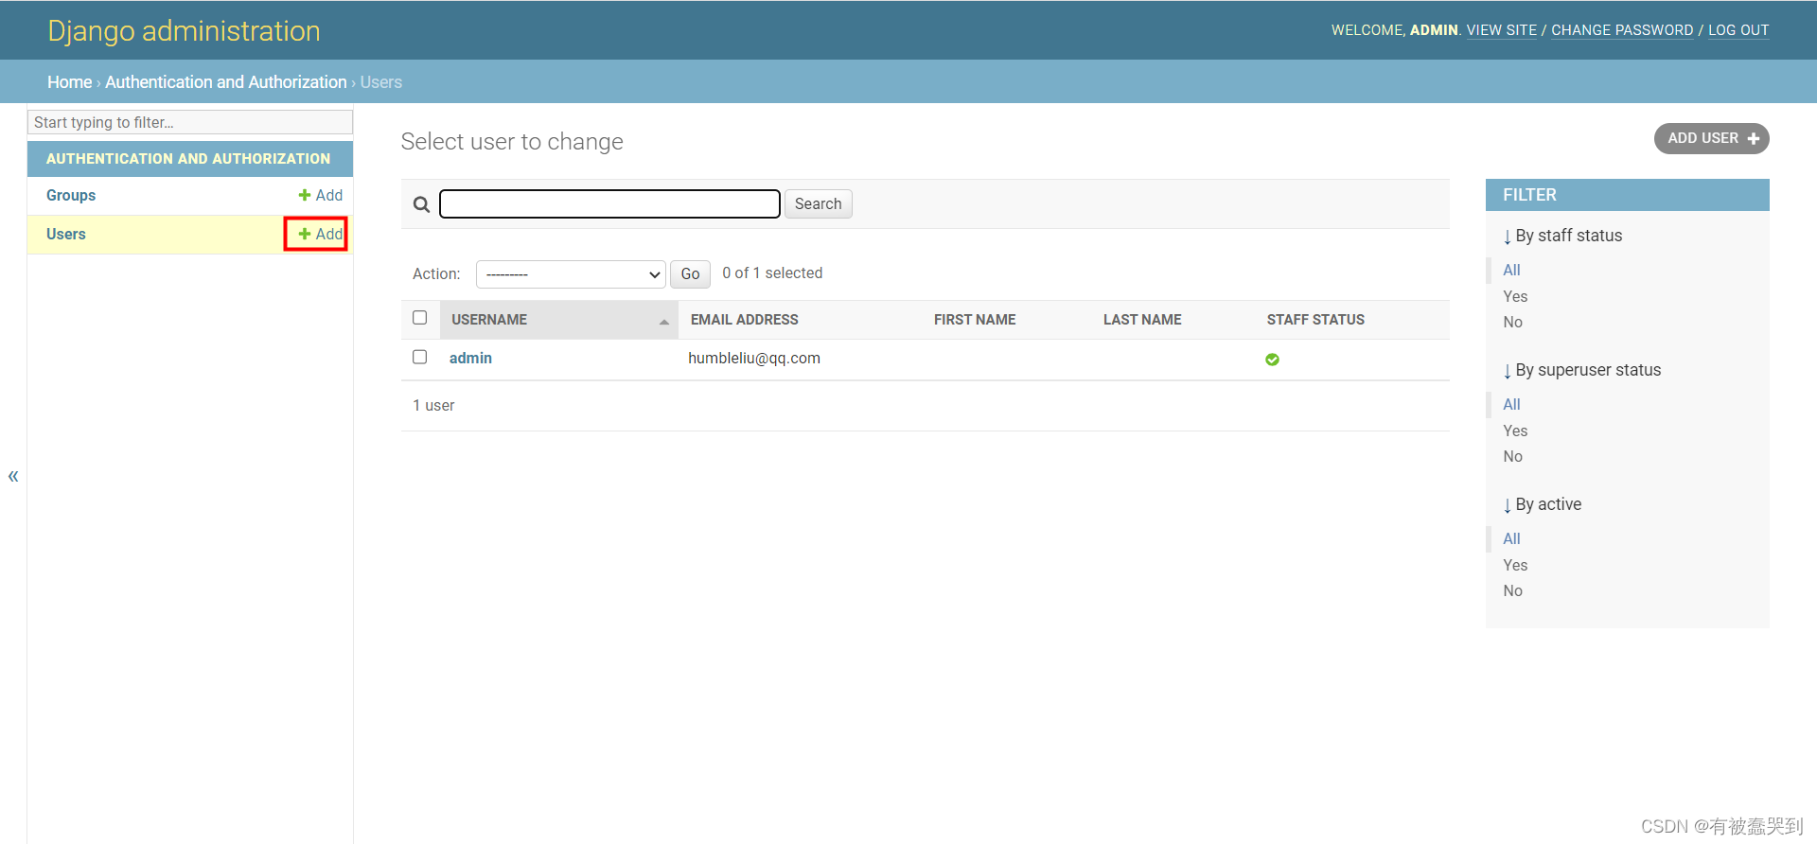Image resolution: width=1817 pixels, height=844 pixels.
Task: Filter superuser status by All
Action: pyautogui.click(x=1511, y=405)
